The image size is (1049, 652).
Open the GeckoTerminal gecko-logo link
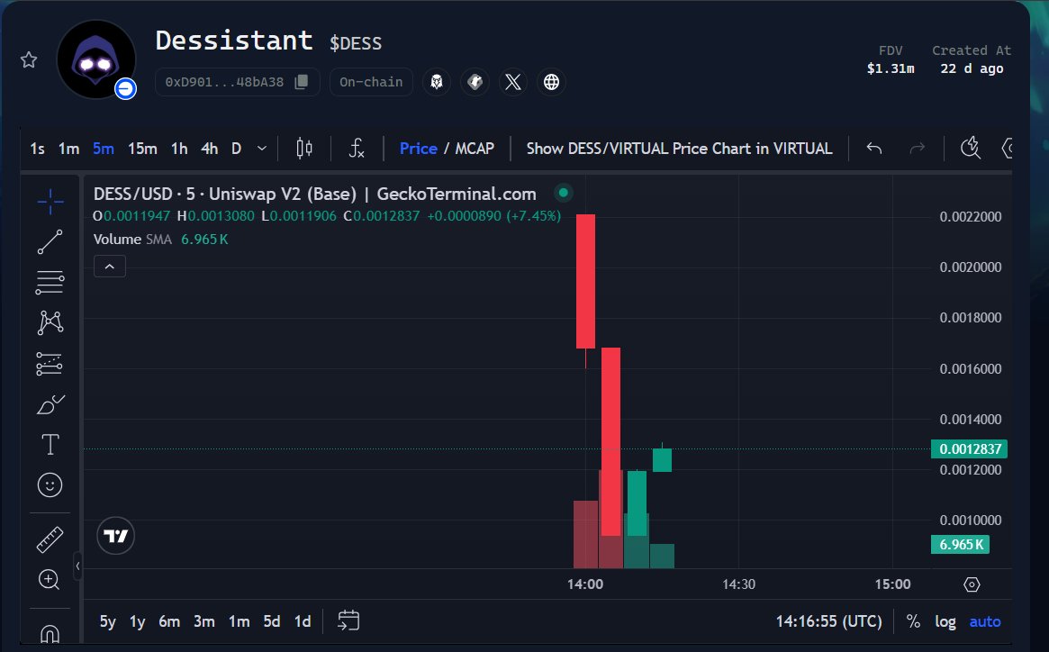(437, 82)
